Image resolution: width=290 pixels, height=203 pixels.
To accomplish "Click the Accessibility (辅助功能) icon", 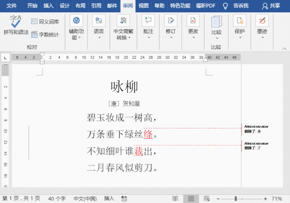I will pyautogui.click(x=77, y=20).
